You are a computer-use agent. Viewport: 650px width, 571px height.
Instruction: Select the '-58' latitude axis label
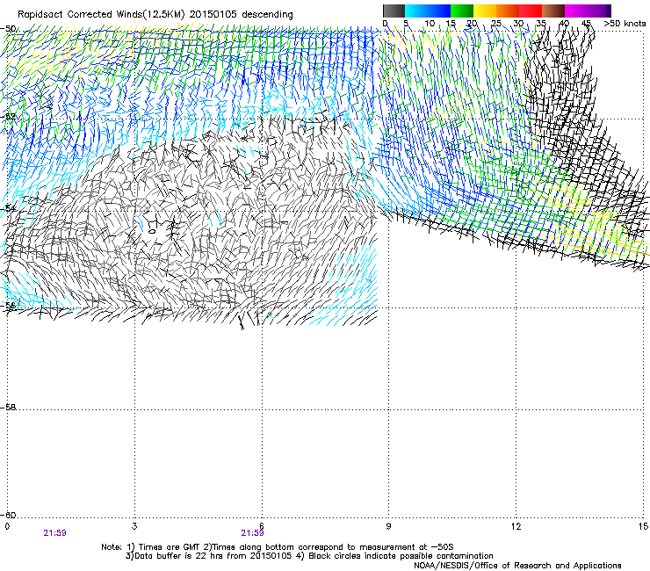click(8, 408)
